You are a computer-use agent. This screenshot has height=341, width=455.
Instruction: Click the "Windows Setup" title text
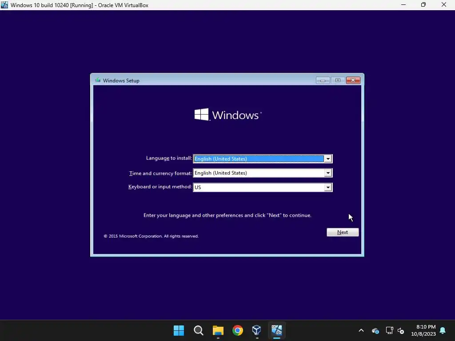tap(121, 81)
